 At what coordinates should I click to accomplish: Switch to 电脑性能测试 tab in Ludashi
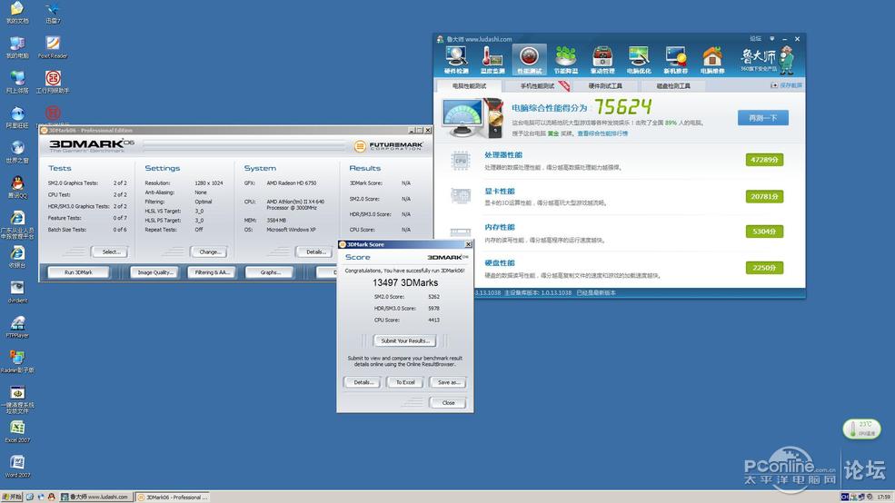click(469, 86)
